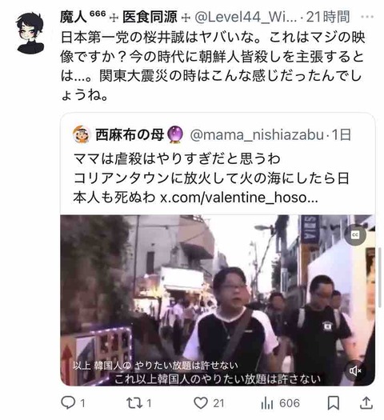Open the @mama_nishiazabu handle
The width and height of the screenshot is (384, 420).
[257, 134]
